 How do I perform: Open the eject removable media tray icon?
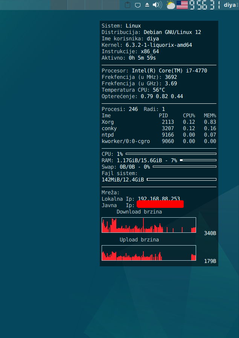(147, 5)
